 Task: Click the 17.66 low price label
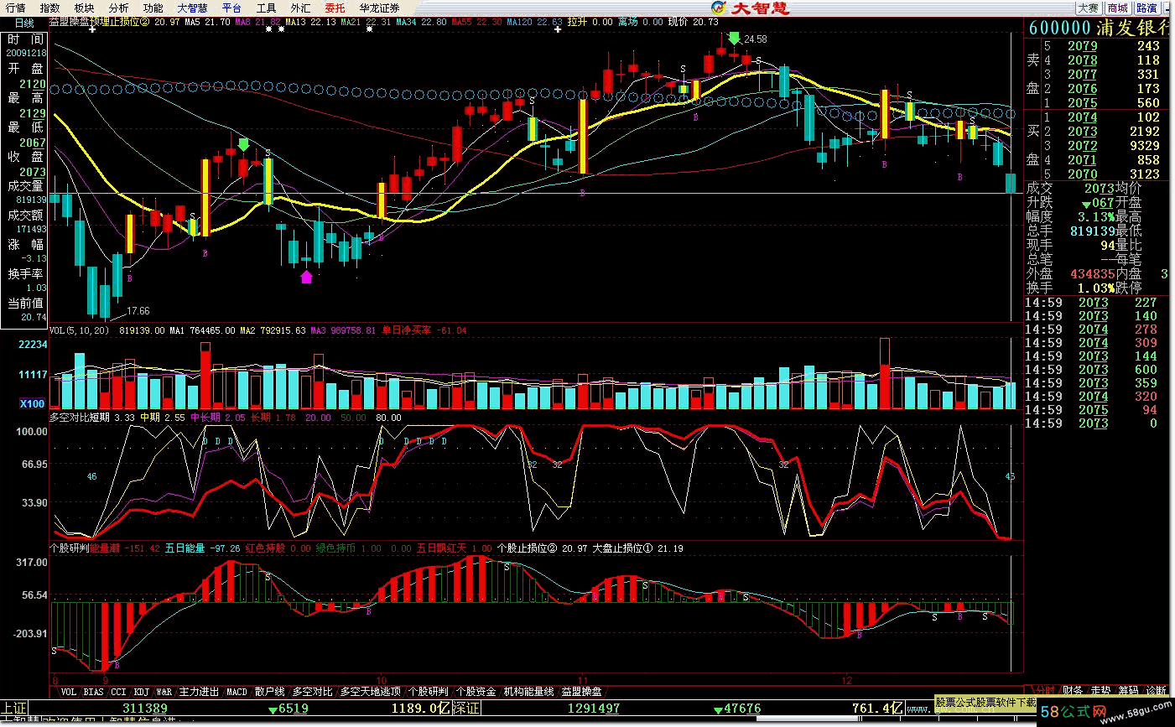pos(138,311)
